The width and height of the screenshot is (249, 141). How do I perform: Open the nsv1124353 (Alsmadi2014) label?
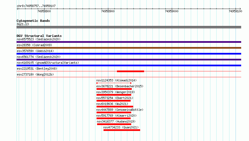click(x=116, y=80)
